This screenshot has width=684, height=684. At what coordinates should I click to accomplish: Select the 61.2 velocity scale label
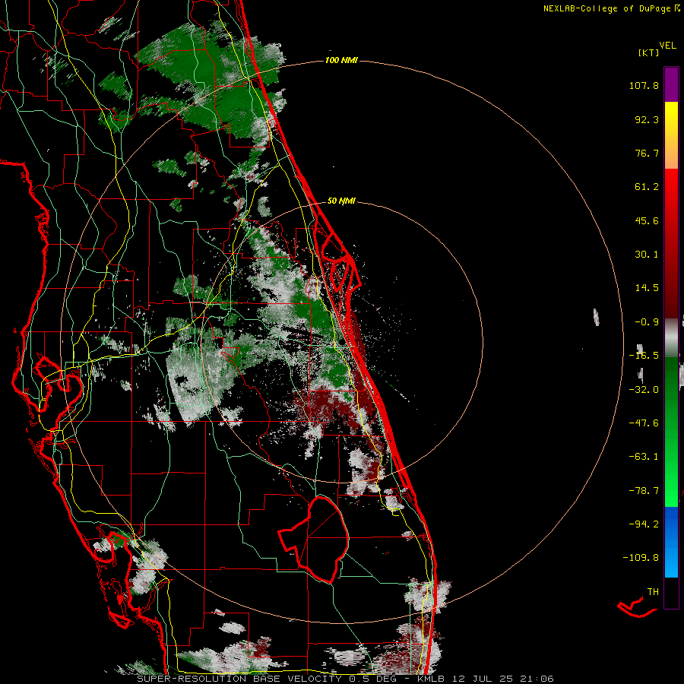tap(647, 187)
